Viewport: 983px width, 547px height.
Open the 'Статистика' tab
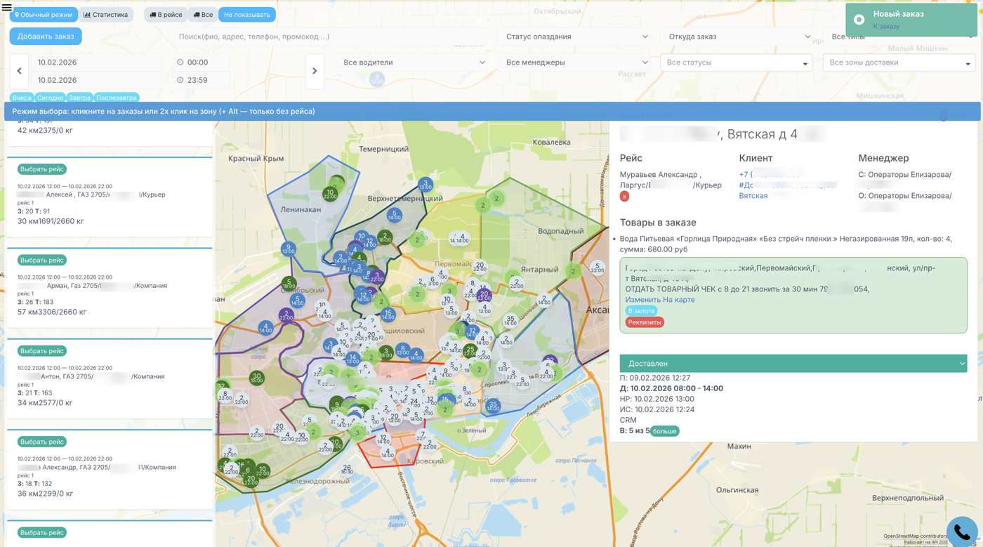[x=106, y=15]
